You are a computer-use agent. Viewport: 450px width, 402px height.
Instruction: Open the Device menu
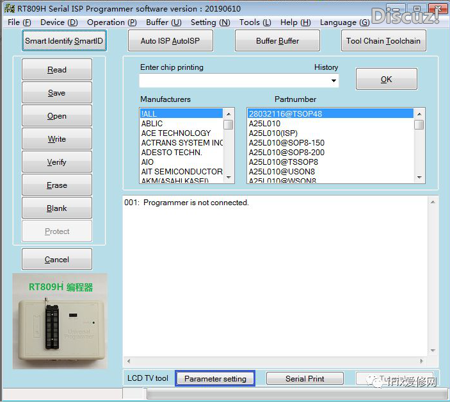[x=59, y=22]
